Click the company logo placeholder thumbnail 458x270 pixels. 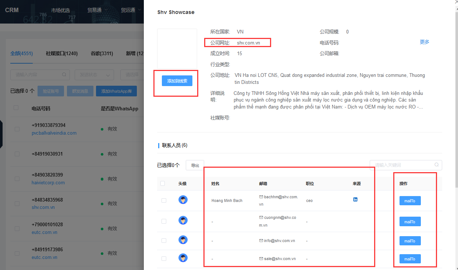pyautogui.click(x=177, y=49)
